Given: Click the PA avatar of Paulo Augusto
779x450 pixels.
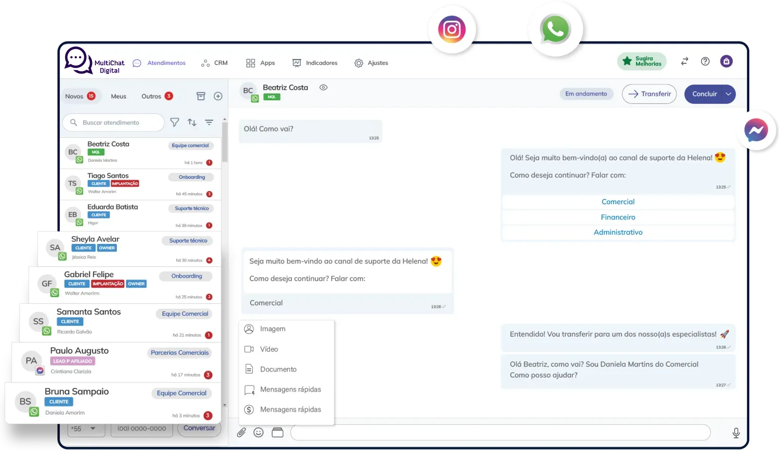Looking at the screenshot, I should (x=31, y=361).
